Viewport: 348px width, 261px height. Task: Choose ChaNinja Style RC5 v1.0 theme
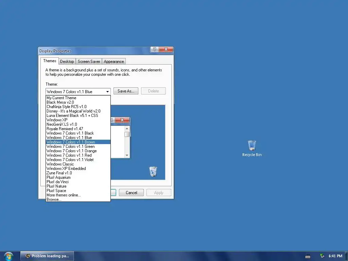pyautogui.click(x=78, y=107)
